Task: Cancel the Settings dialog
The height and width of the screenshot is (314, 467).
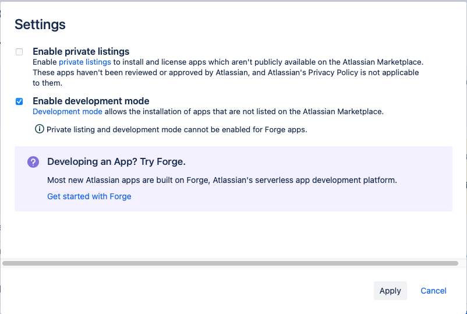Action: tap(433, 291)
